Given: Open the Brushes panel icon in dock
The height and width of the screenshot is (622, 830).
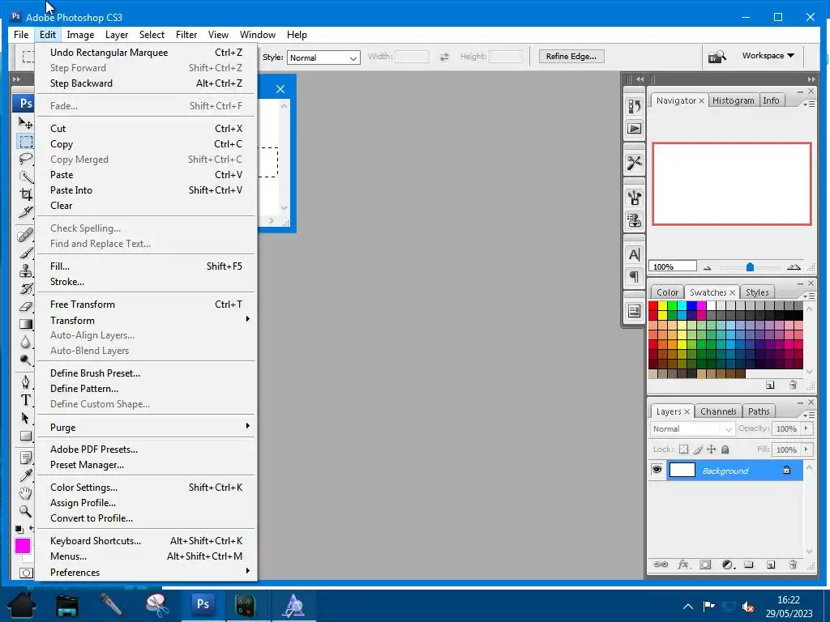Looking at the screenshot, I should coord(634,198).
